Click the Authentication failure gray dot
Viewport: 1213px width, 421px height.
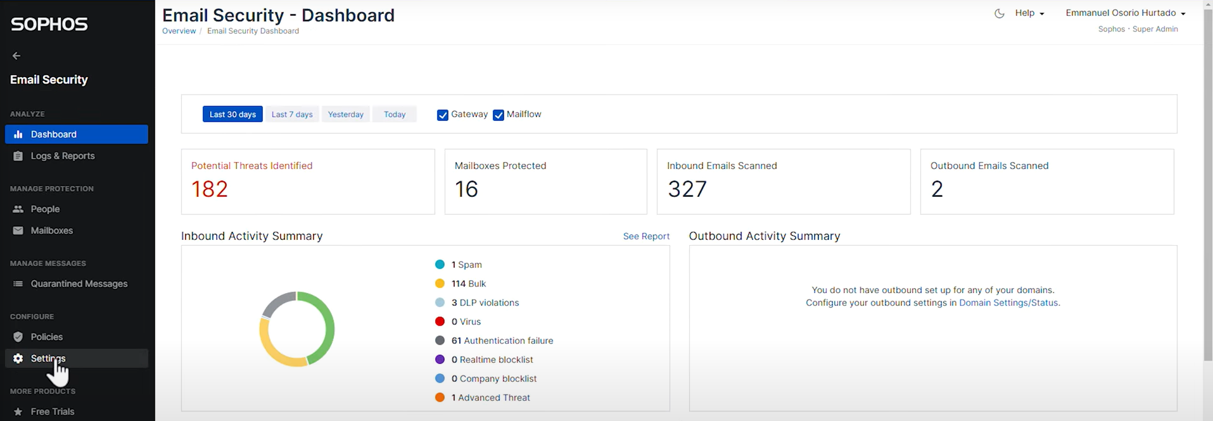click(440, 341)
